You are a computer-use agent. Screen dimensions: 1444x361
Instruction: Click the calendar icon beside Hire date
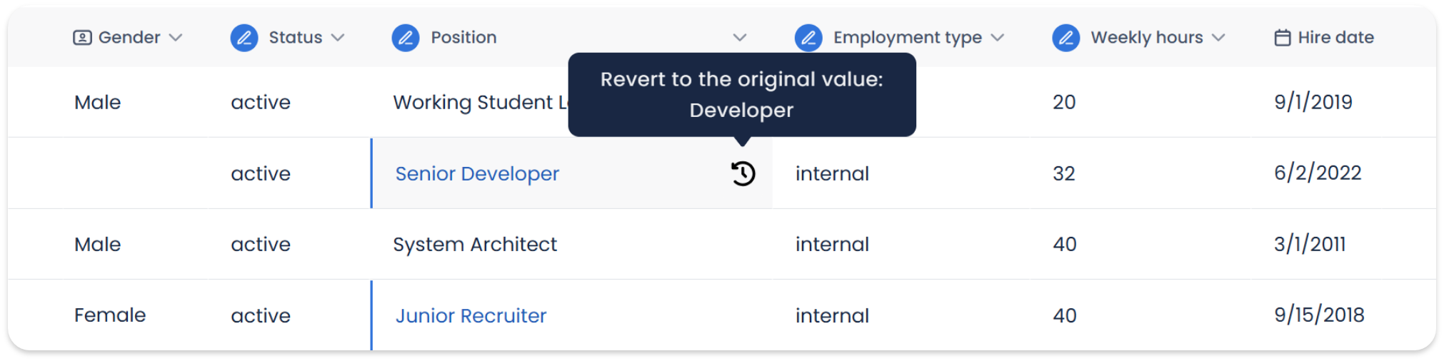(1283, 38)
